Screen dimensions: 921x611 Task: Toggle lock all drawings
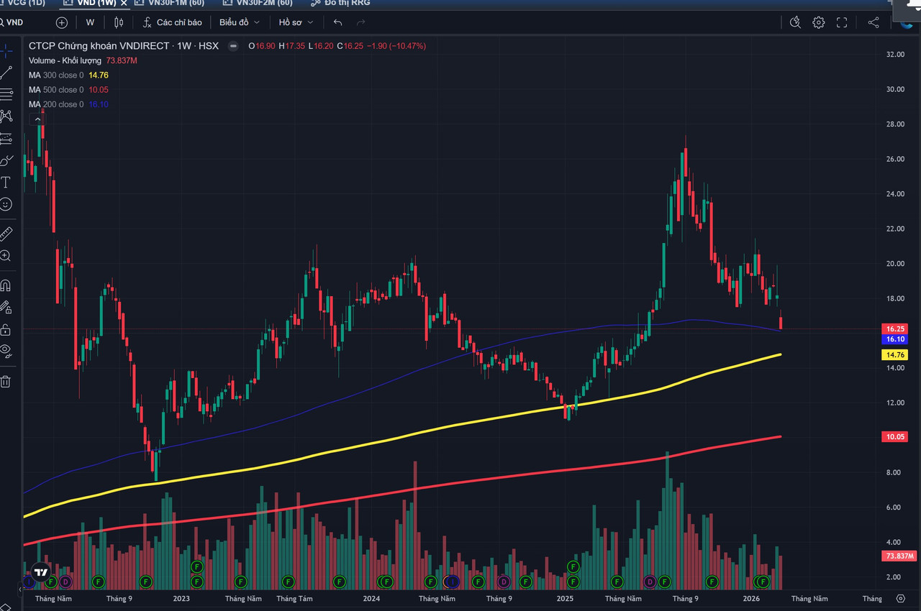[x=6, y=330]
